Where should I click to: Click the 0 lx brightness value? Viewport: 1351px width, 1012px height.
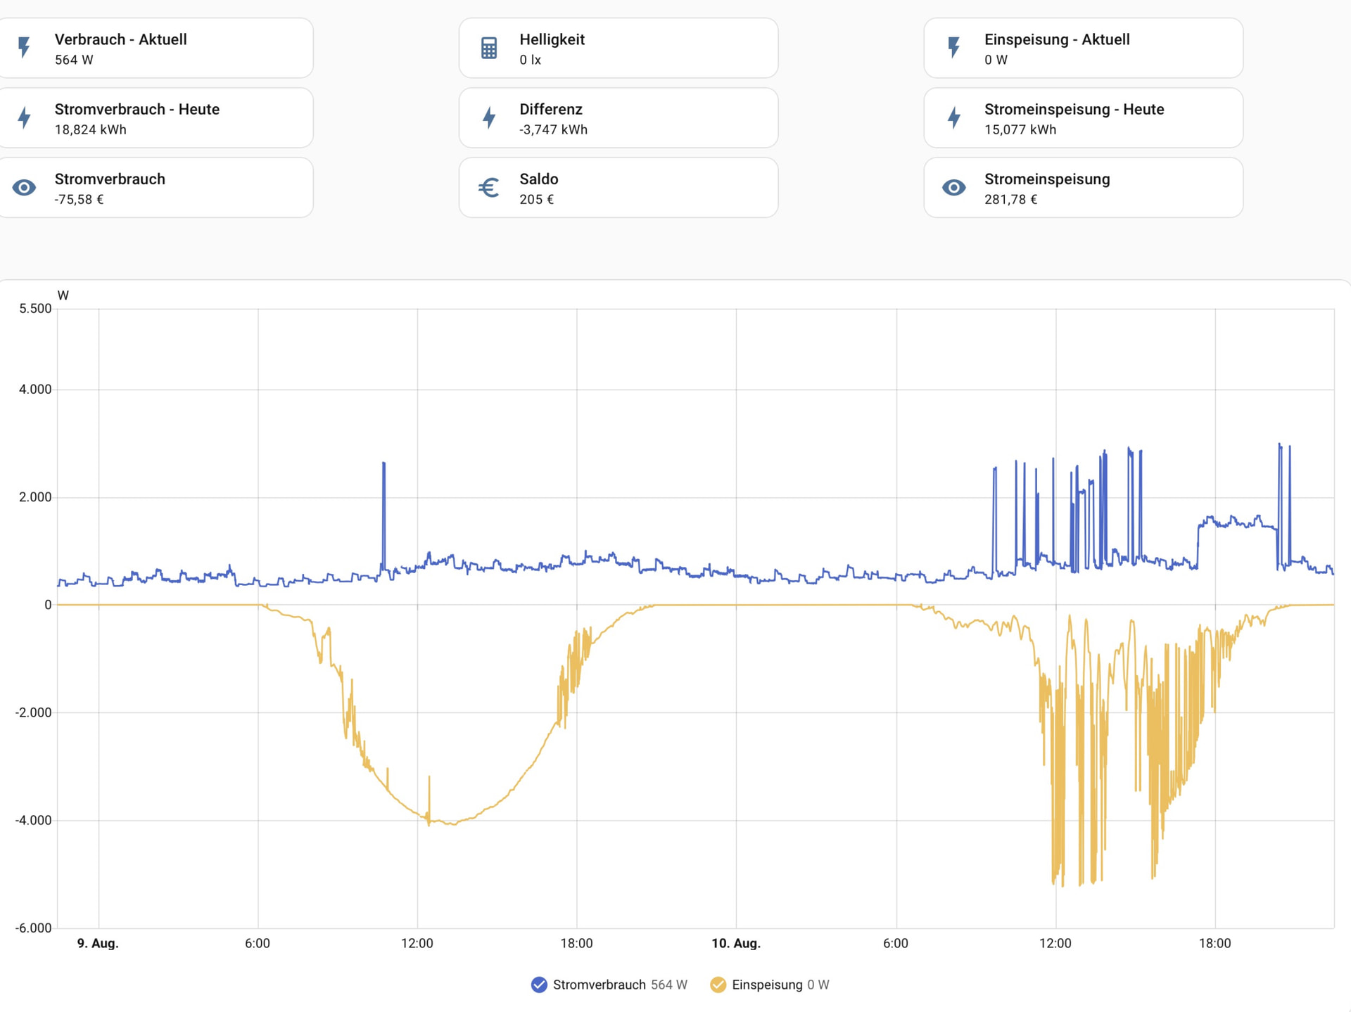tap(531, 60)
